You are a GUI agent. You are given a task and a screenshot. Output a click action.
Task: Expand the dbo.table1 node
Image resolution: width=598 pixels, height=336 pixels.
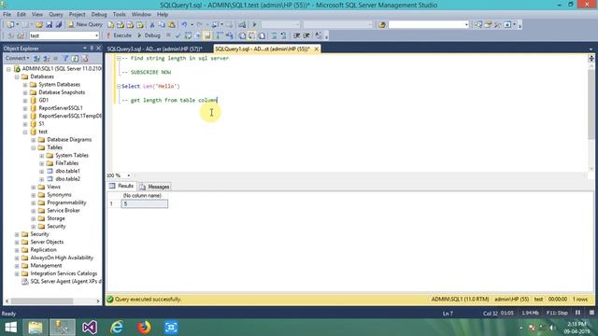pos(42,172)
